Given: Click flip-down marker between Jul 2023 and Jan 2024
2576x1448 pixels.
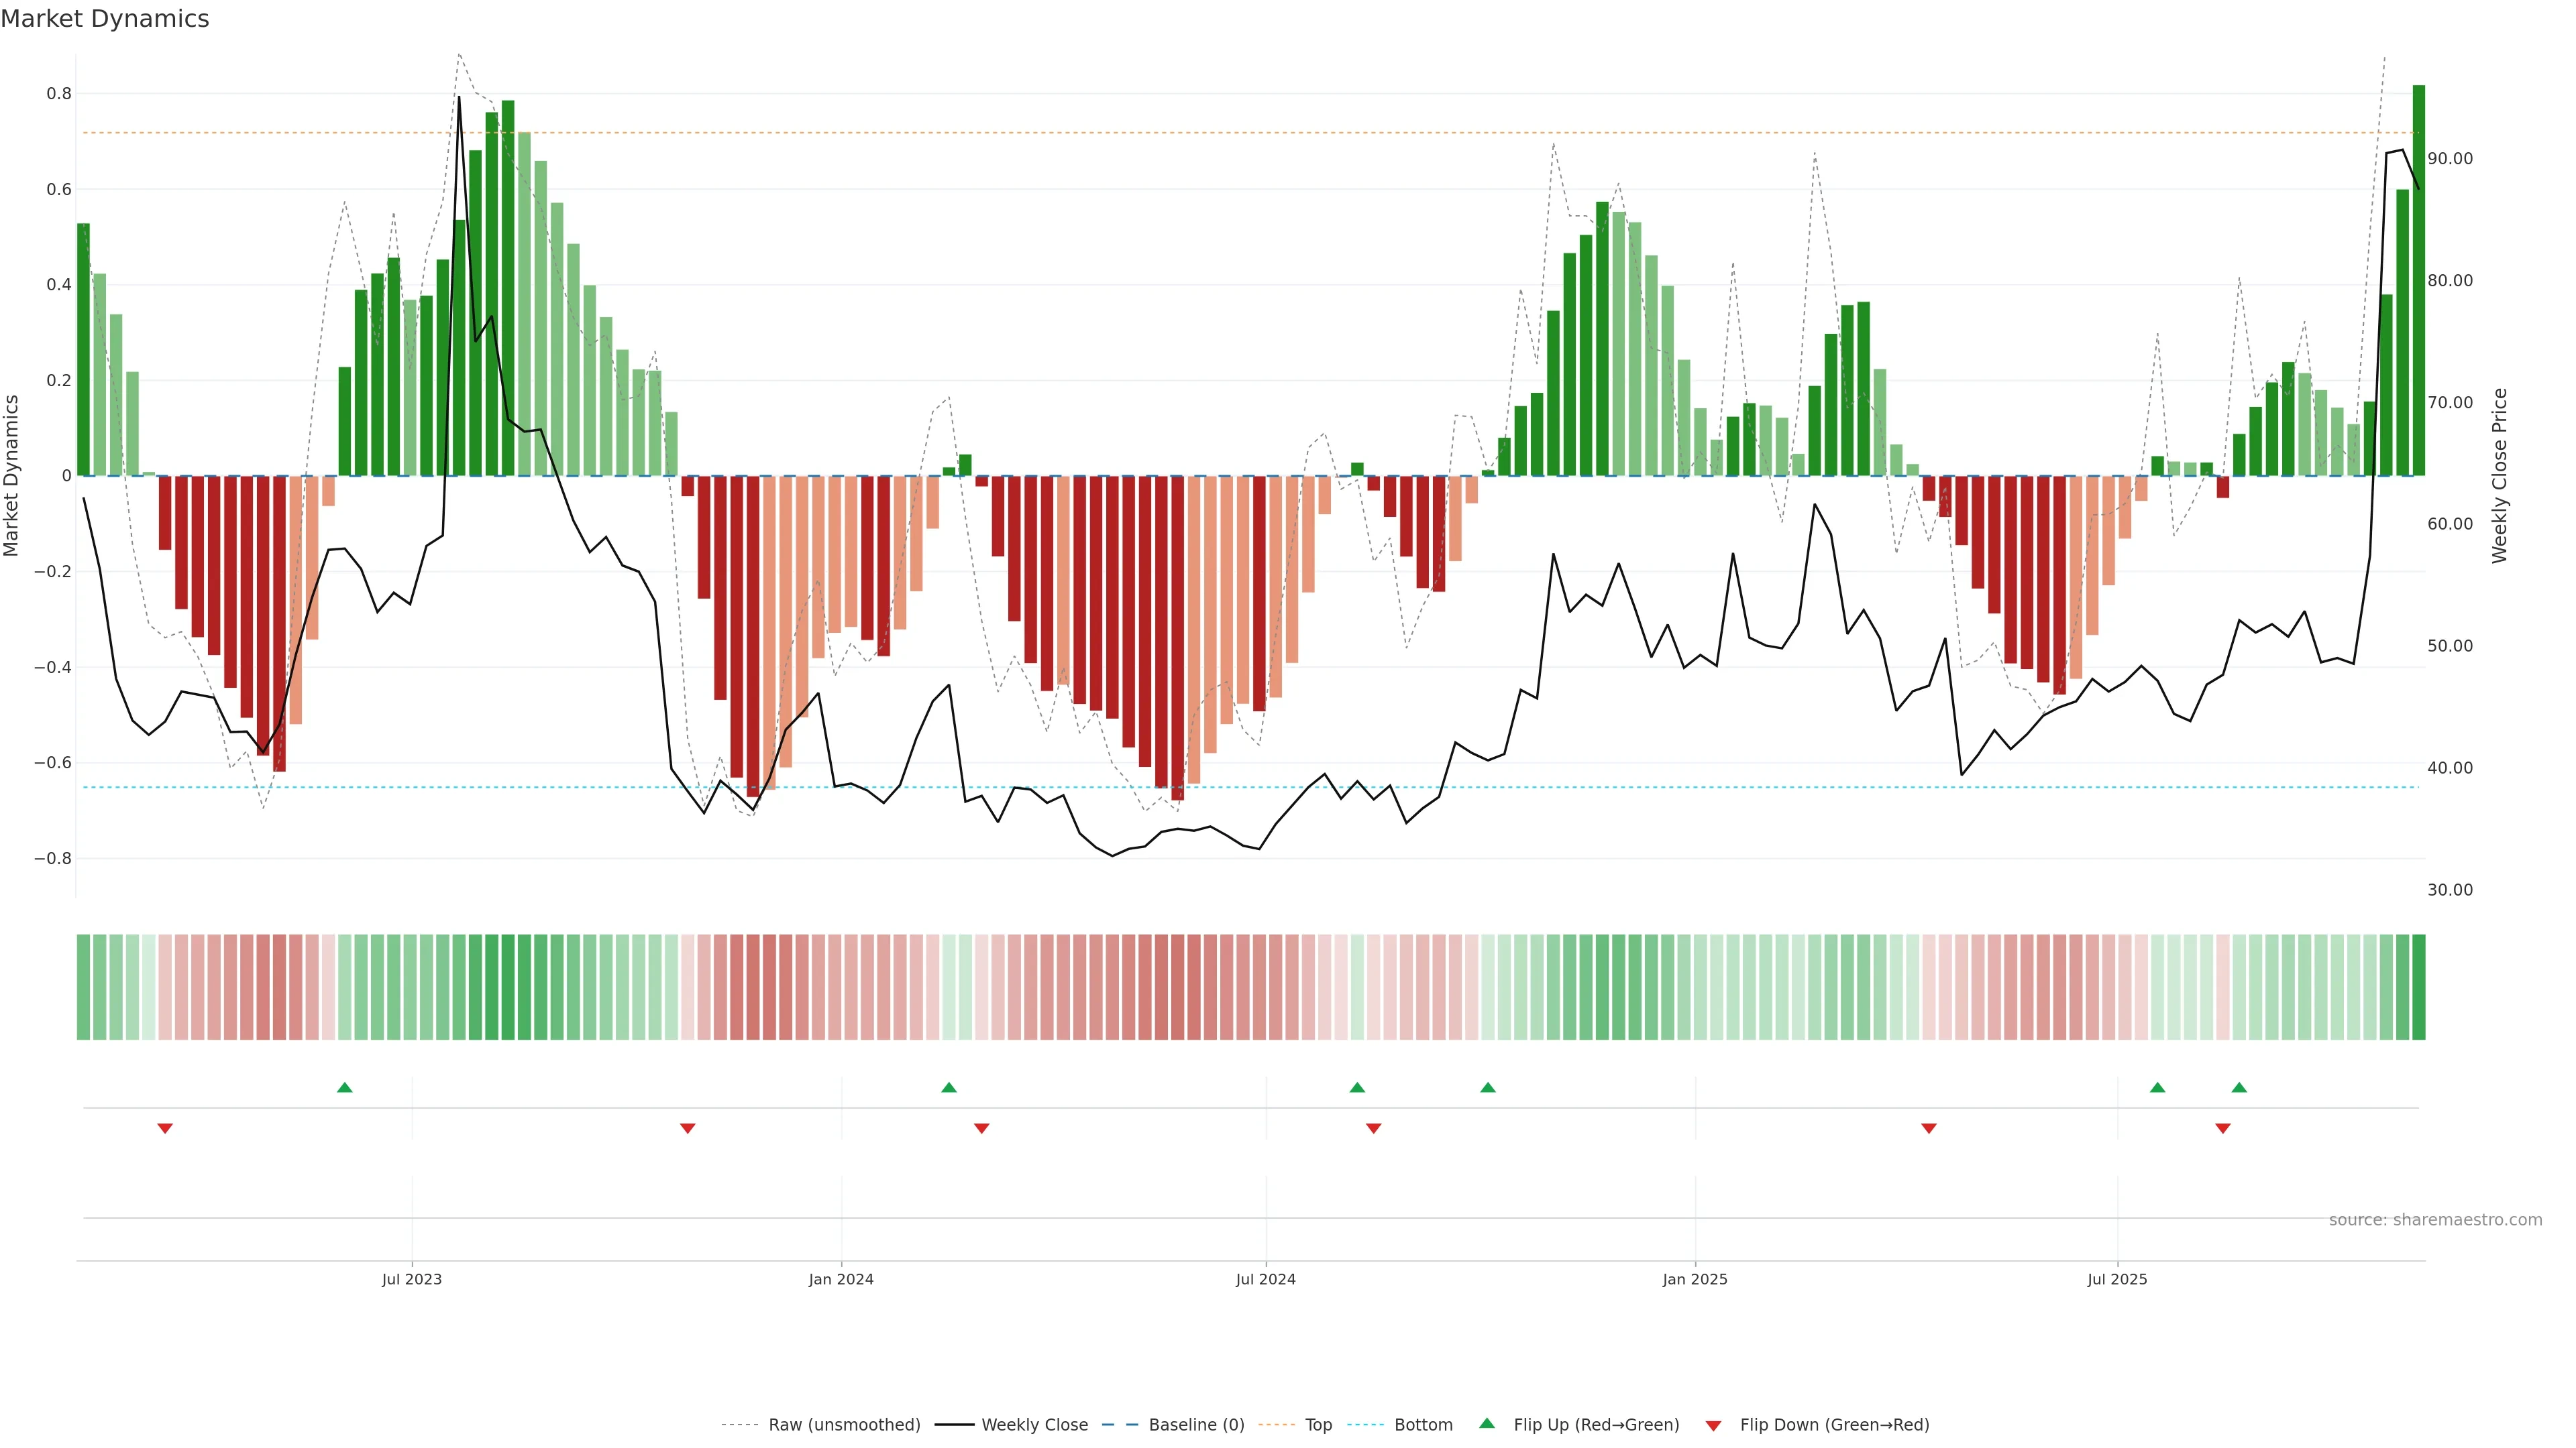Looking at the screenshot, I should 687,1128.
